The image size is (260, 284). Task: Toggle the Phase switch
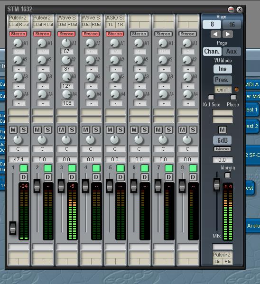pyautogui.click(x=233, y=98)
